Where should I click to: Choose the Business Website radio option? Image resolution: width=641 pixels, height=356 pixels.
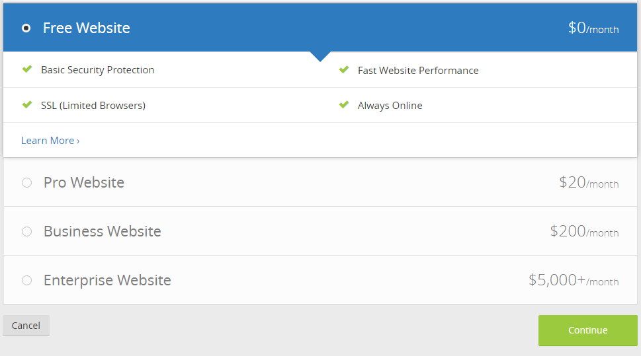26,231
